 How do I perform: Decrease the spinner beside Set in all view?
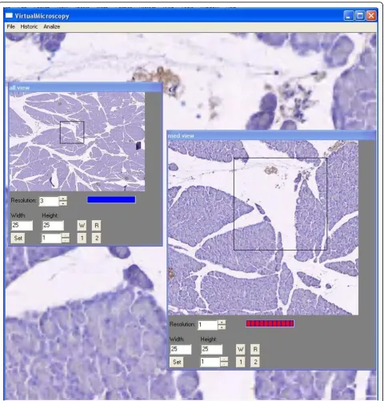tap(66, 240)
